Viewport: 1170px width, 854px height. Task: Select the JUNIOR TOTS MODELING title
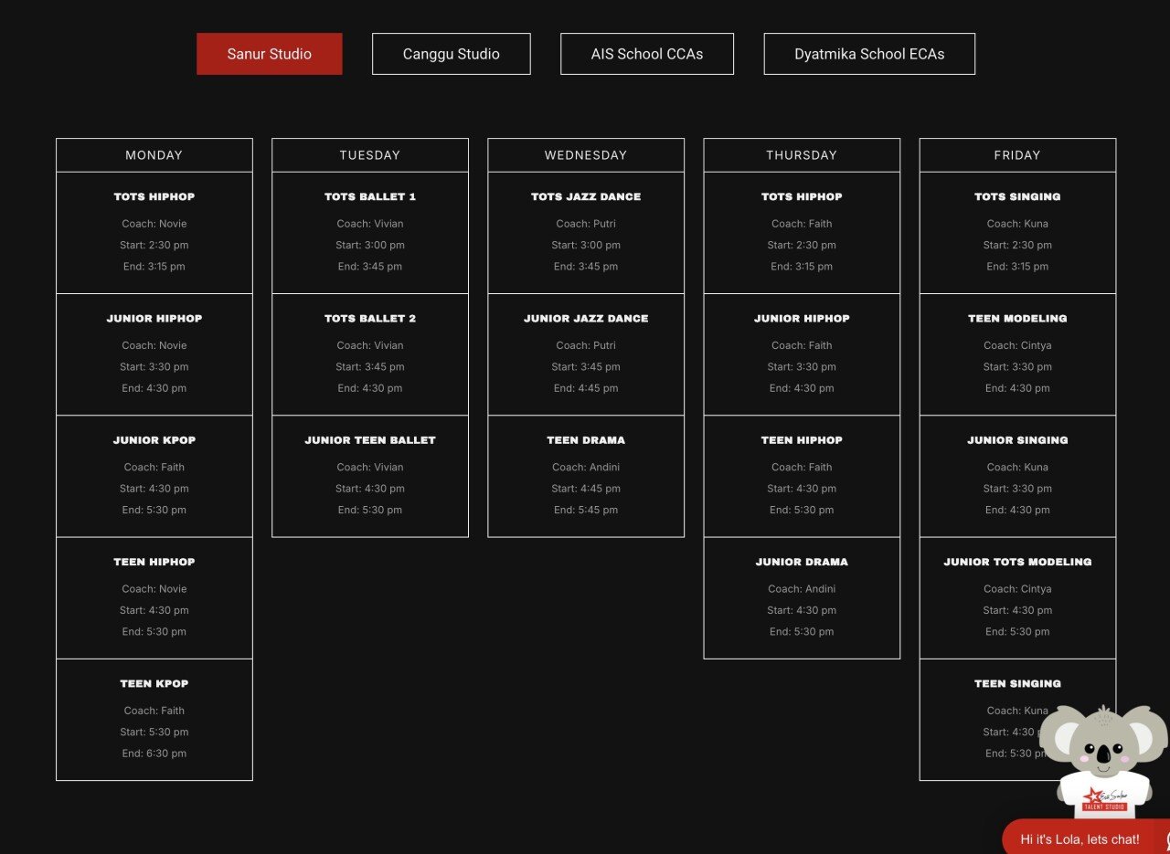click(1017, 562)
